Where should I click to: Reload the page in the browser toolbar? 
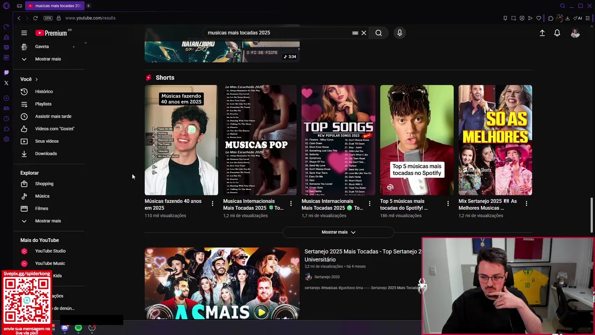(x=35, y=18)
